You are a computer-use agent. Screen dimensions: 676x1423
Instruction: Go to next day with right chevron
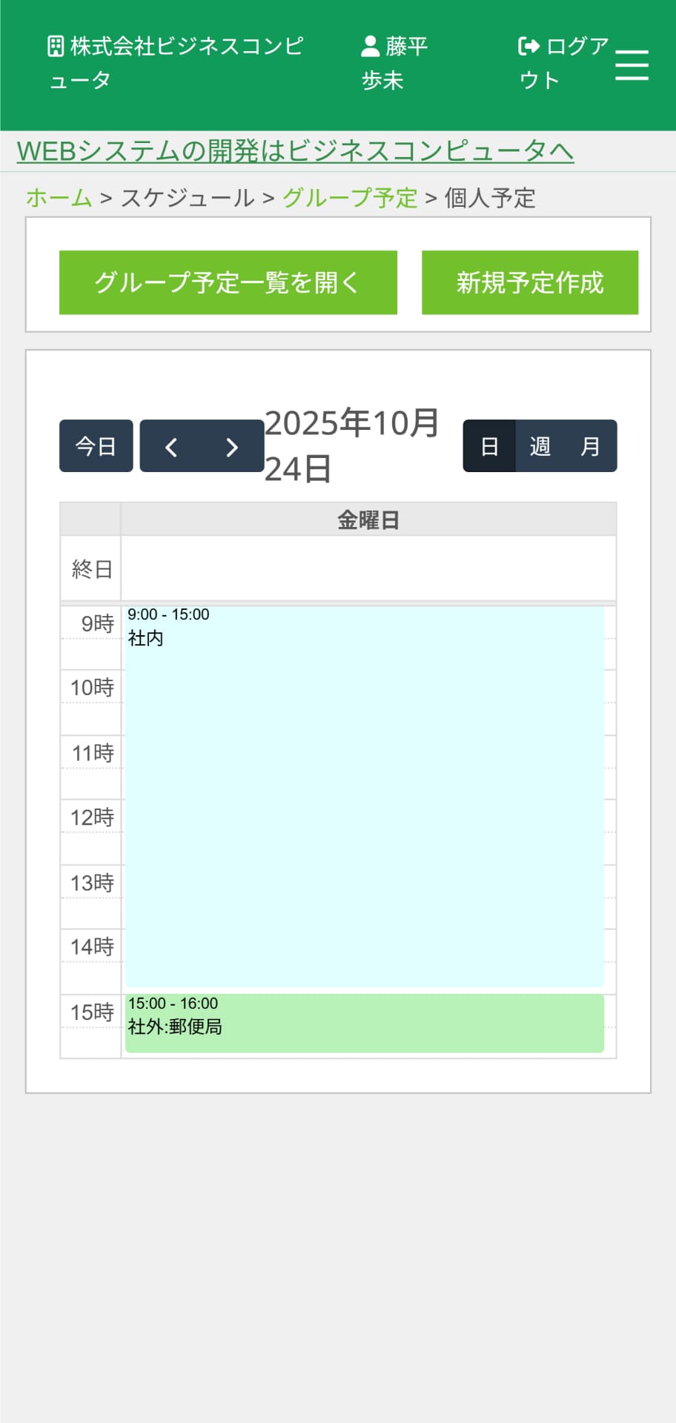[x=232, y=447]
